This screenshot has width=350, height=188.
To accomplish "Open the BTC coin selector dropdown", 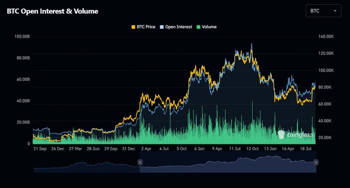I will tap(323, 11).
